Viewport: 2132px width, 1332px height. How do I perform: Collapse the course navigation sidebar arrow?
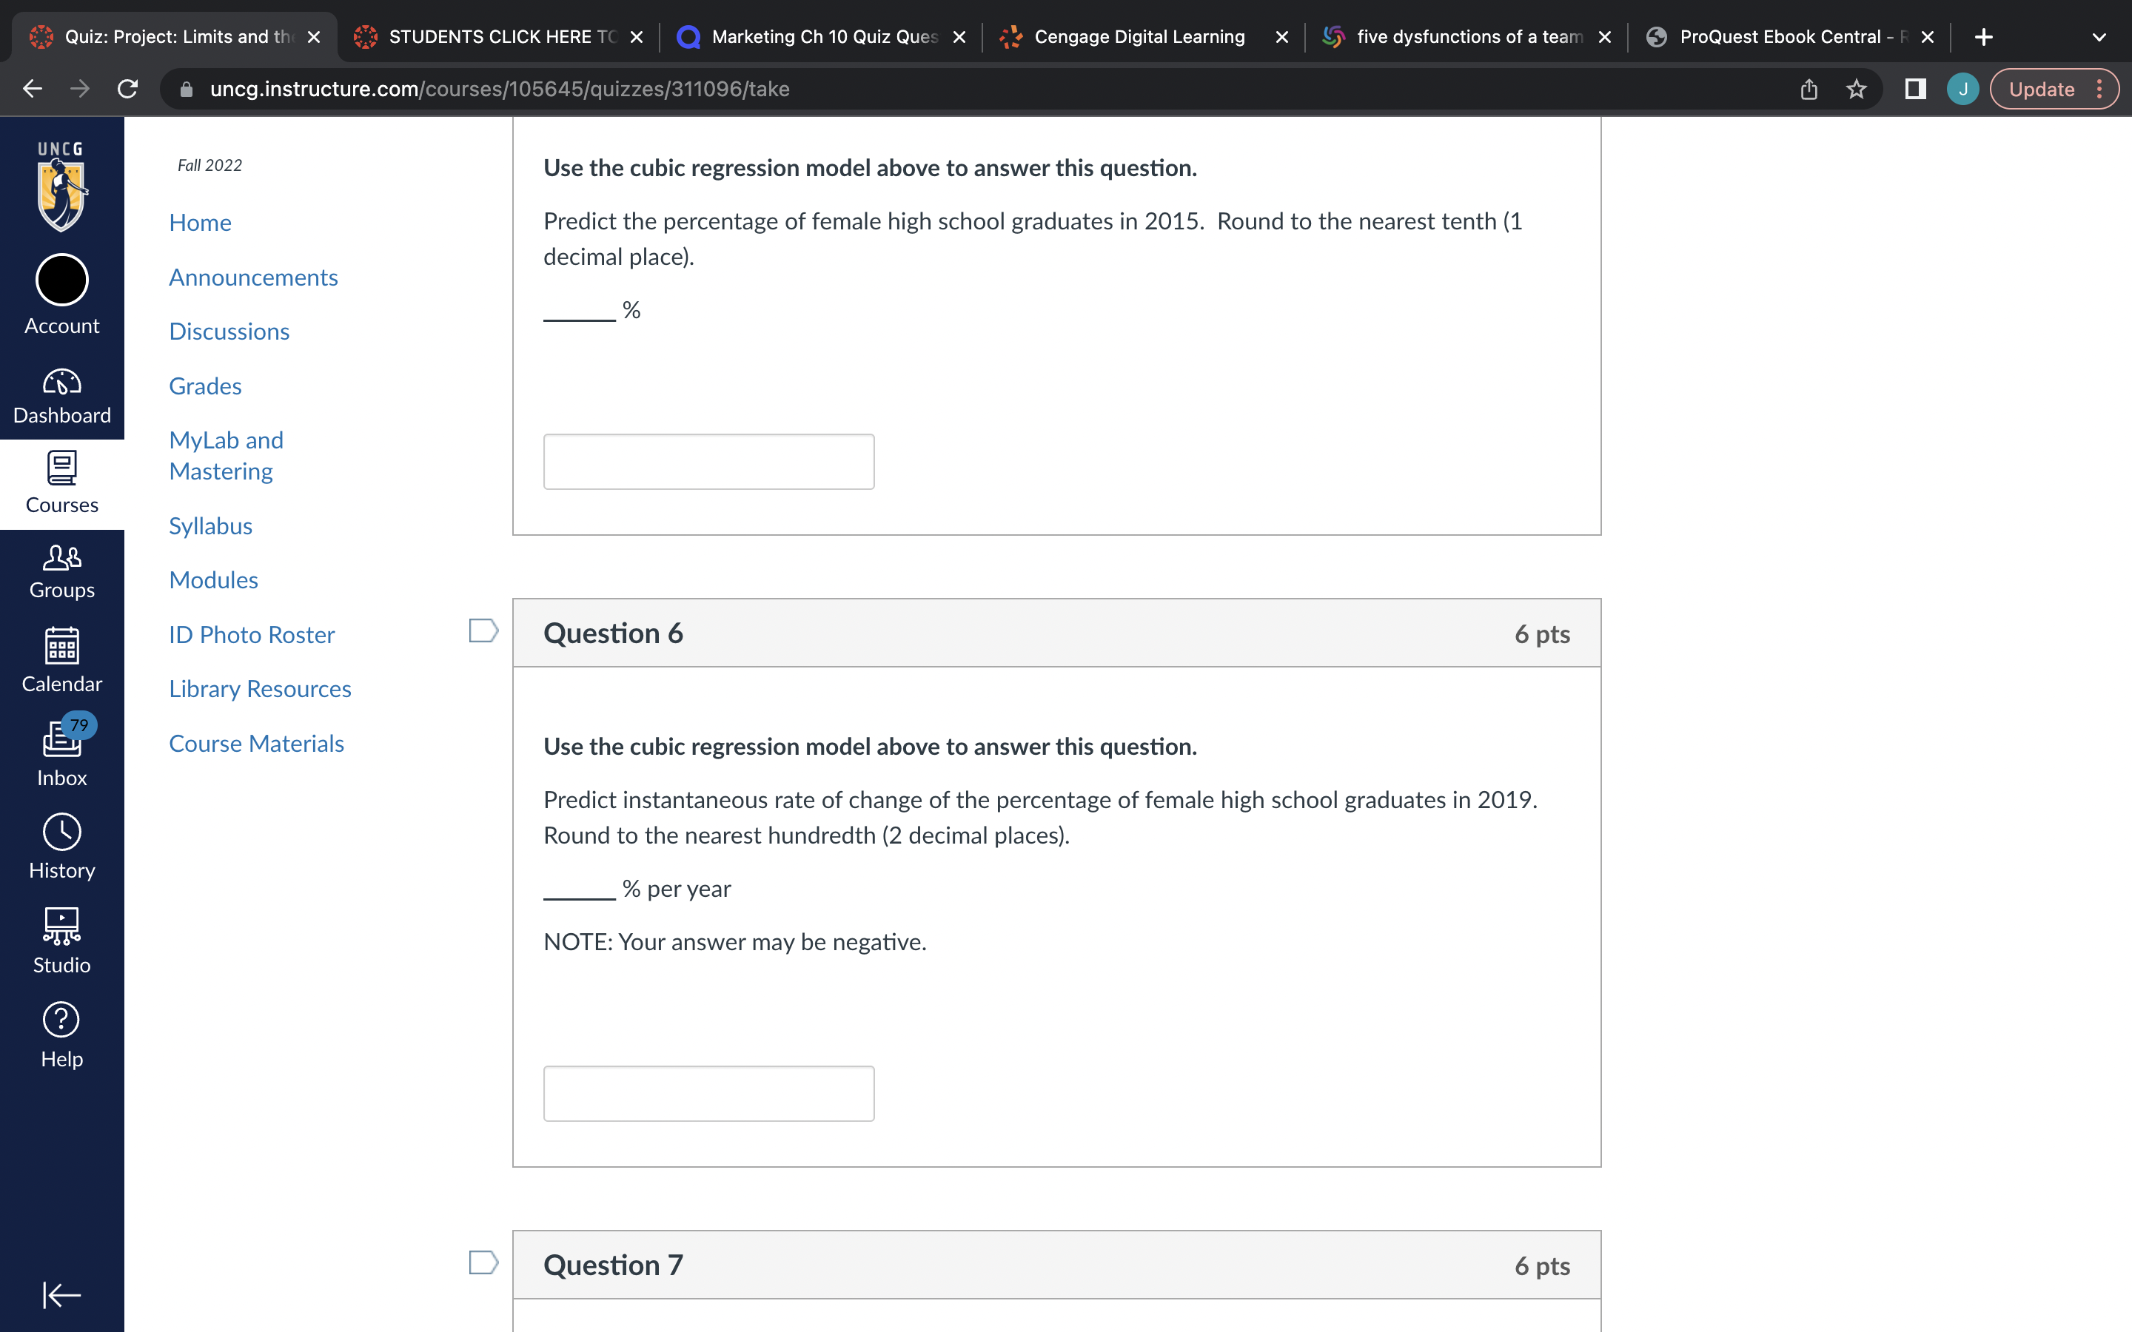(x=61, y=1295)
